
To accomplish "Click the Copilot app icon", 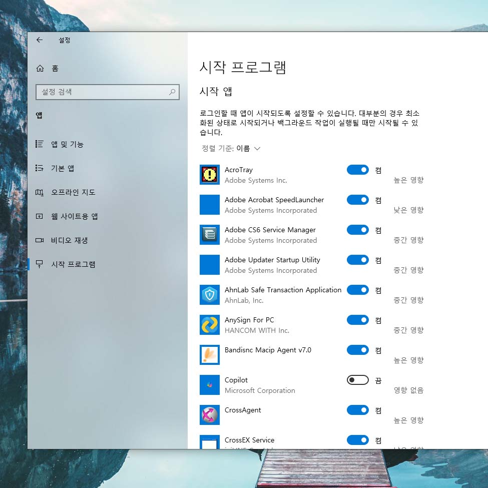I will pos(209,385).
